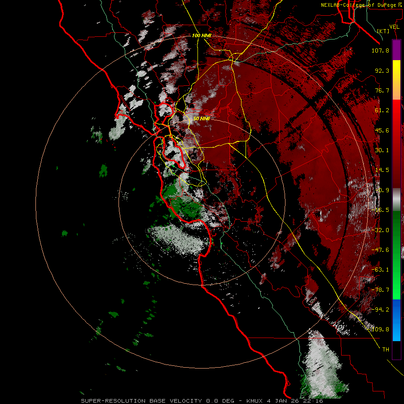Click the [KT] units label

(383, 31)
